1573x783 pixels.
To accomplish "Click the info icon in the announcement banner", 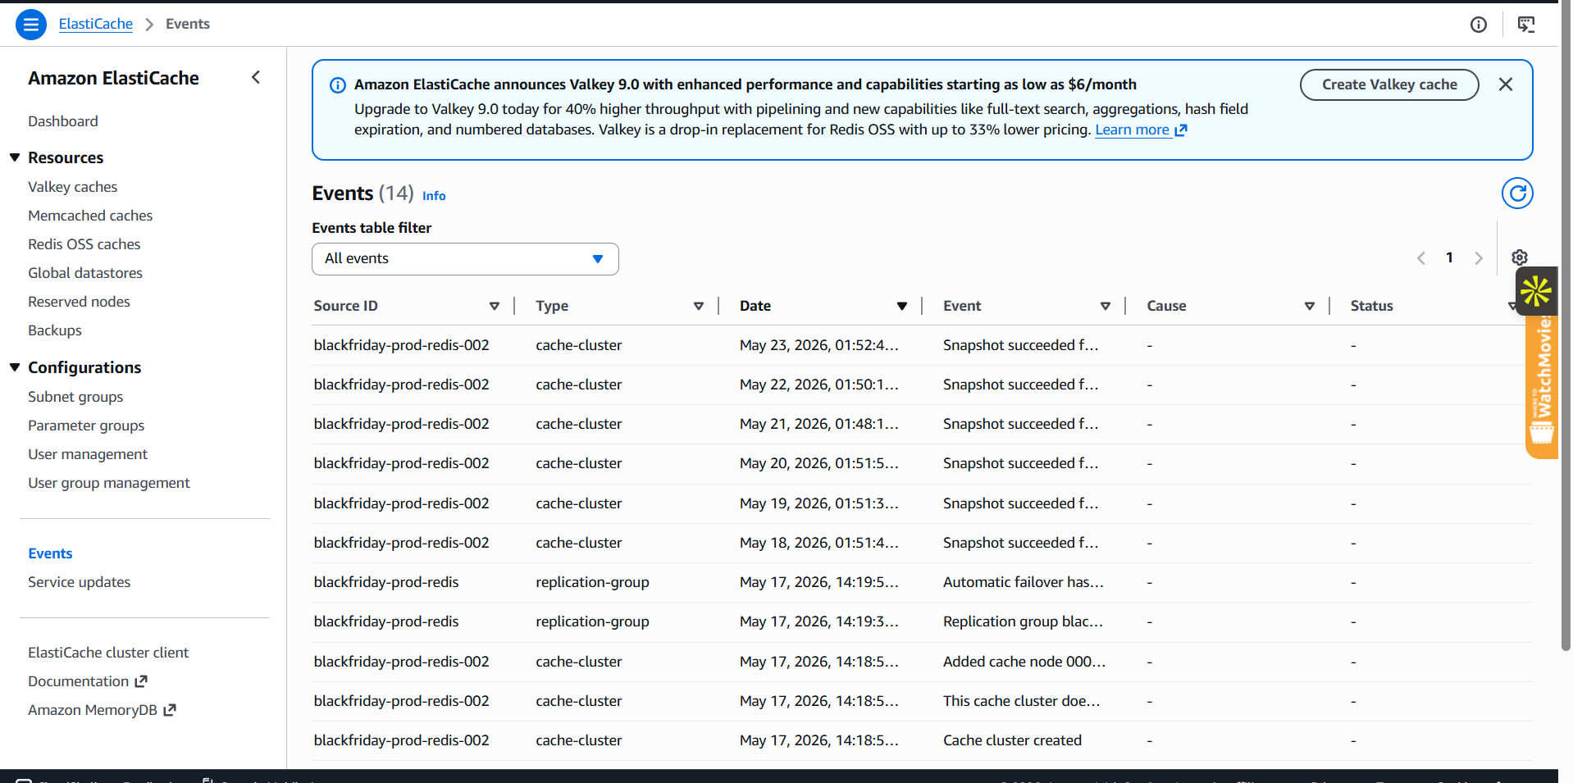I will click(x=337, y=85).
